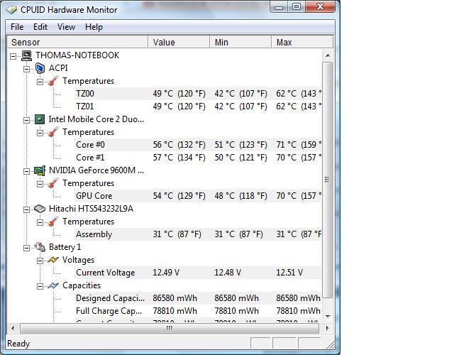Screen dimensions: 454x355
Task: Click the Capacities graph icon
Action: pyautogui.click(x=53, y=285)
